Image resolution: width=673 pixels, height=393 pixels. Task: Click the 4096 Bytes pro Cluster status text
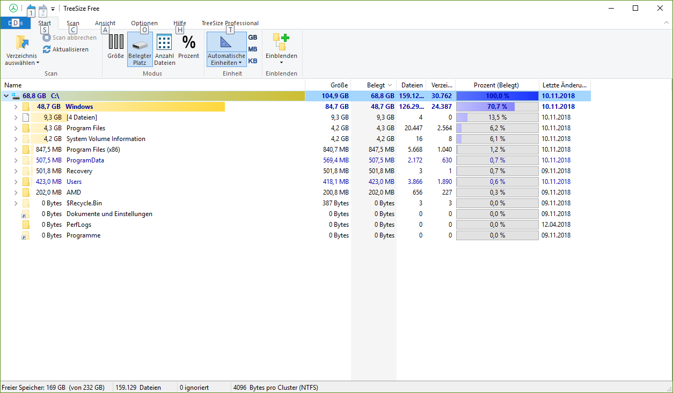coord(275,387)
